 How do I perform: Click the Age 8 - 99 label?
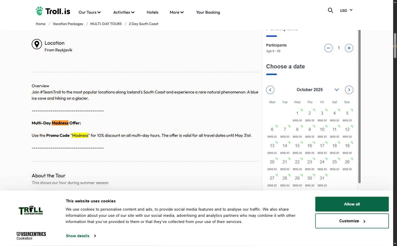point(273,51)
